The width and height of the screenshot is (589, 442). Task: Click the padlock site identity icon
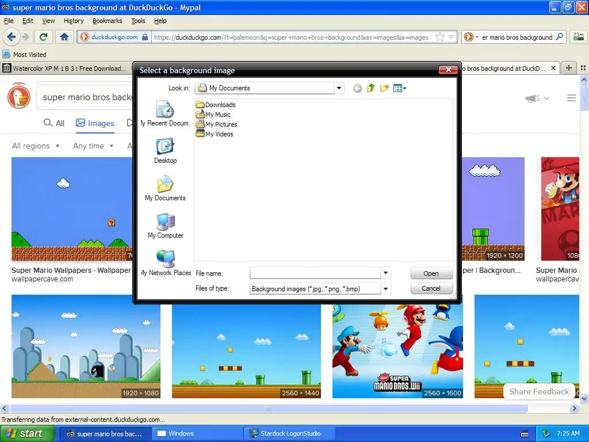tap(145, 37)
